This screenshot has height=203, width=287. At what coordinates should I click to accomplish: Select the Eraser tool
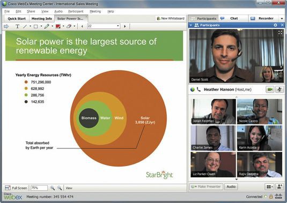pyautogui.click(x=69, y=26)
